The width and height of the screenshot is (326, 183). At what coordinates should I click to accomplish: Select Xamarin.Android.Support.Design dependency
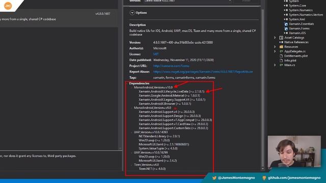pyautogui.click(x=170, y=116)
